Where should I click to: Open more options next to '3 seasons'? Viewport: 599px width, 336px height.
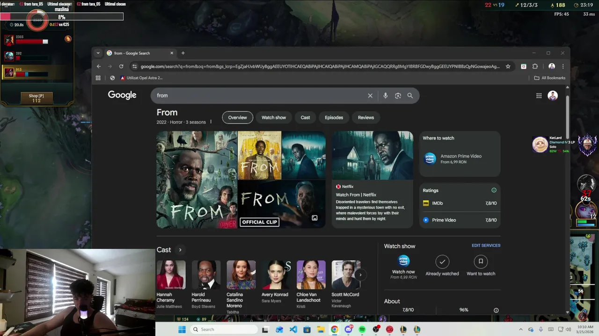pyautogui.click(x=211, y=122)
